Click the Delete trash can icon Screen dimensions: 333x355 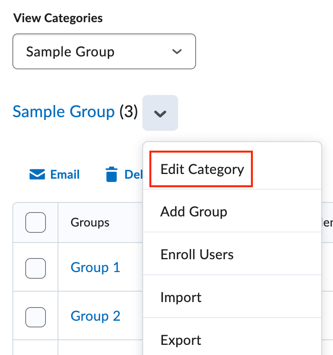click(x=112, y=174)
